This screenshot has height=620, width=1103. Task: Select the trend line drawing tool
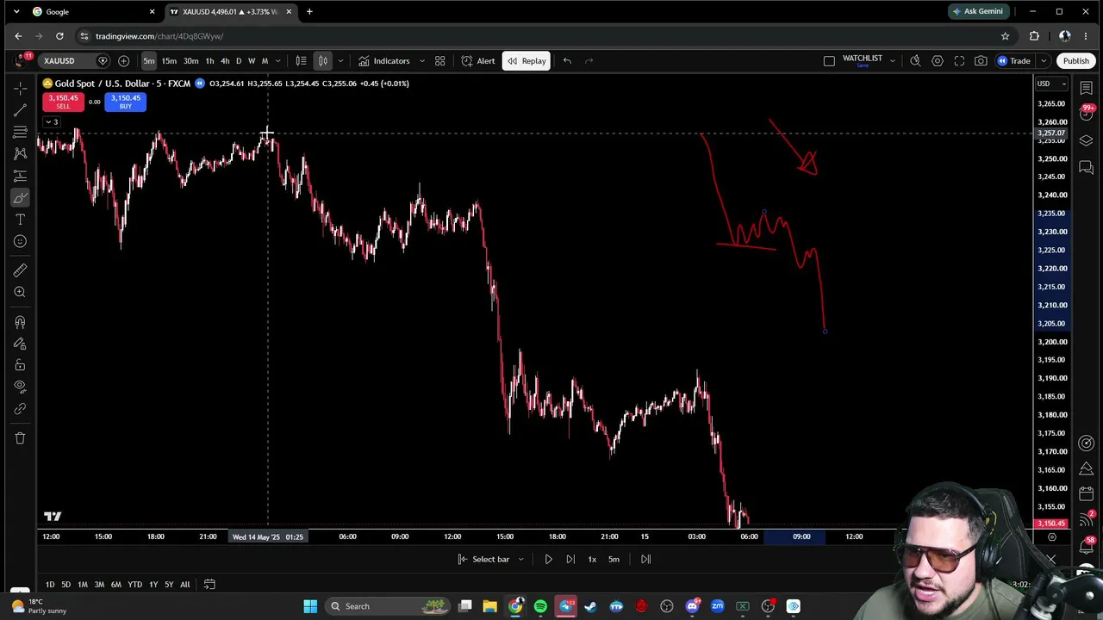20,110
